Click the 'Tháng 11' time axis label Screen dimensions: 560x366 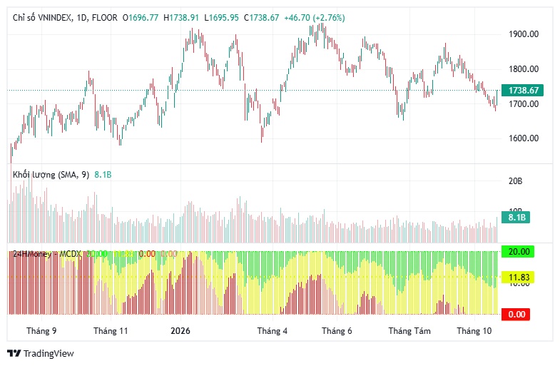click(111, 331)
